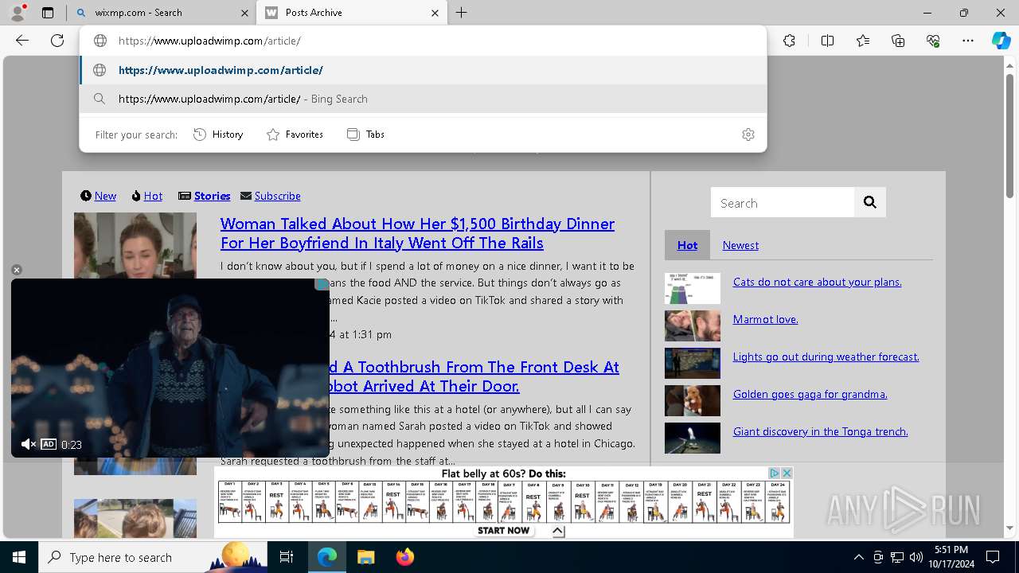Open the volume control in tray
Viewport: 1019px width, 573px height.
(x=916, y=557)
